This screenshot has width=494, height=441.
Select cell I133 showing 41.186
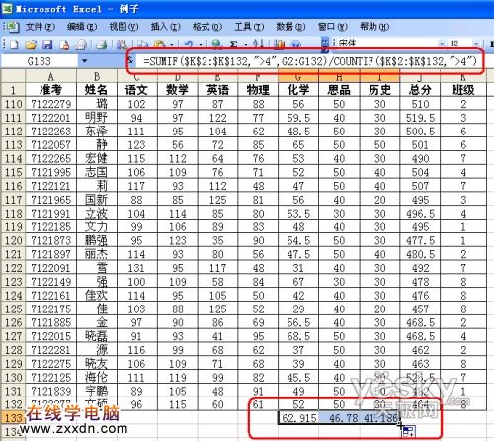tap(379, 418)
